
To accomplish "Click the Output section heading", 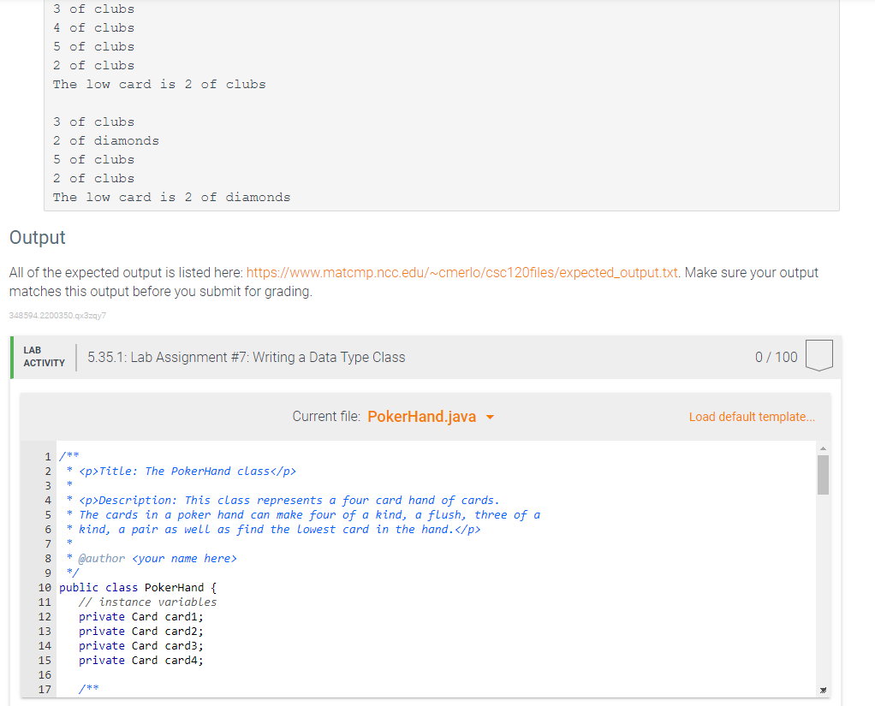I will (35, 238).
